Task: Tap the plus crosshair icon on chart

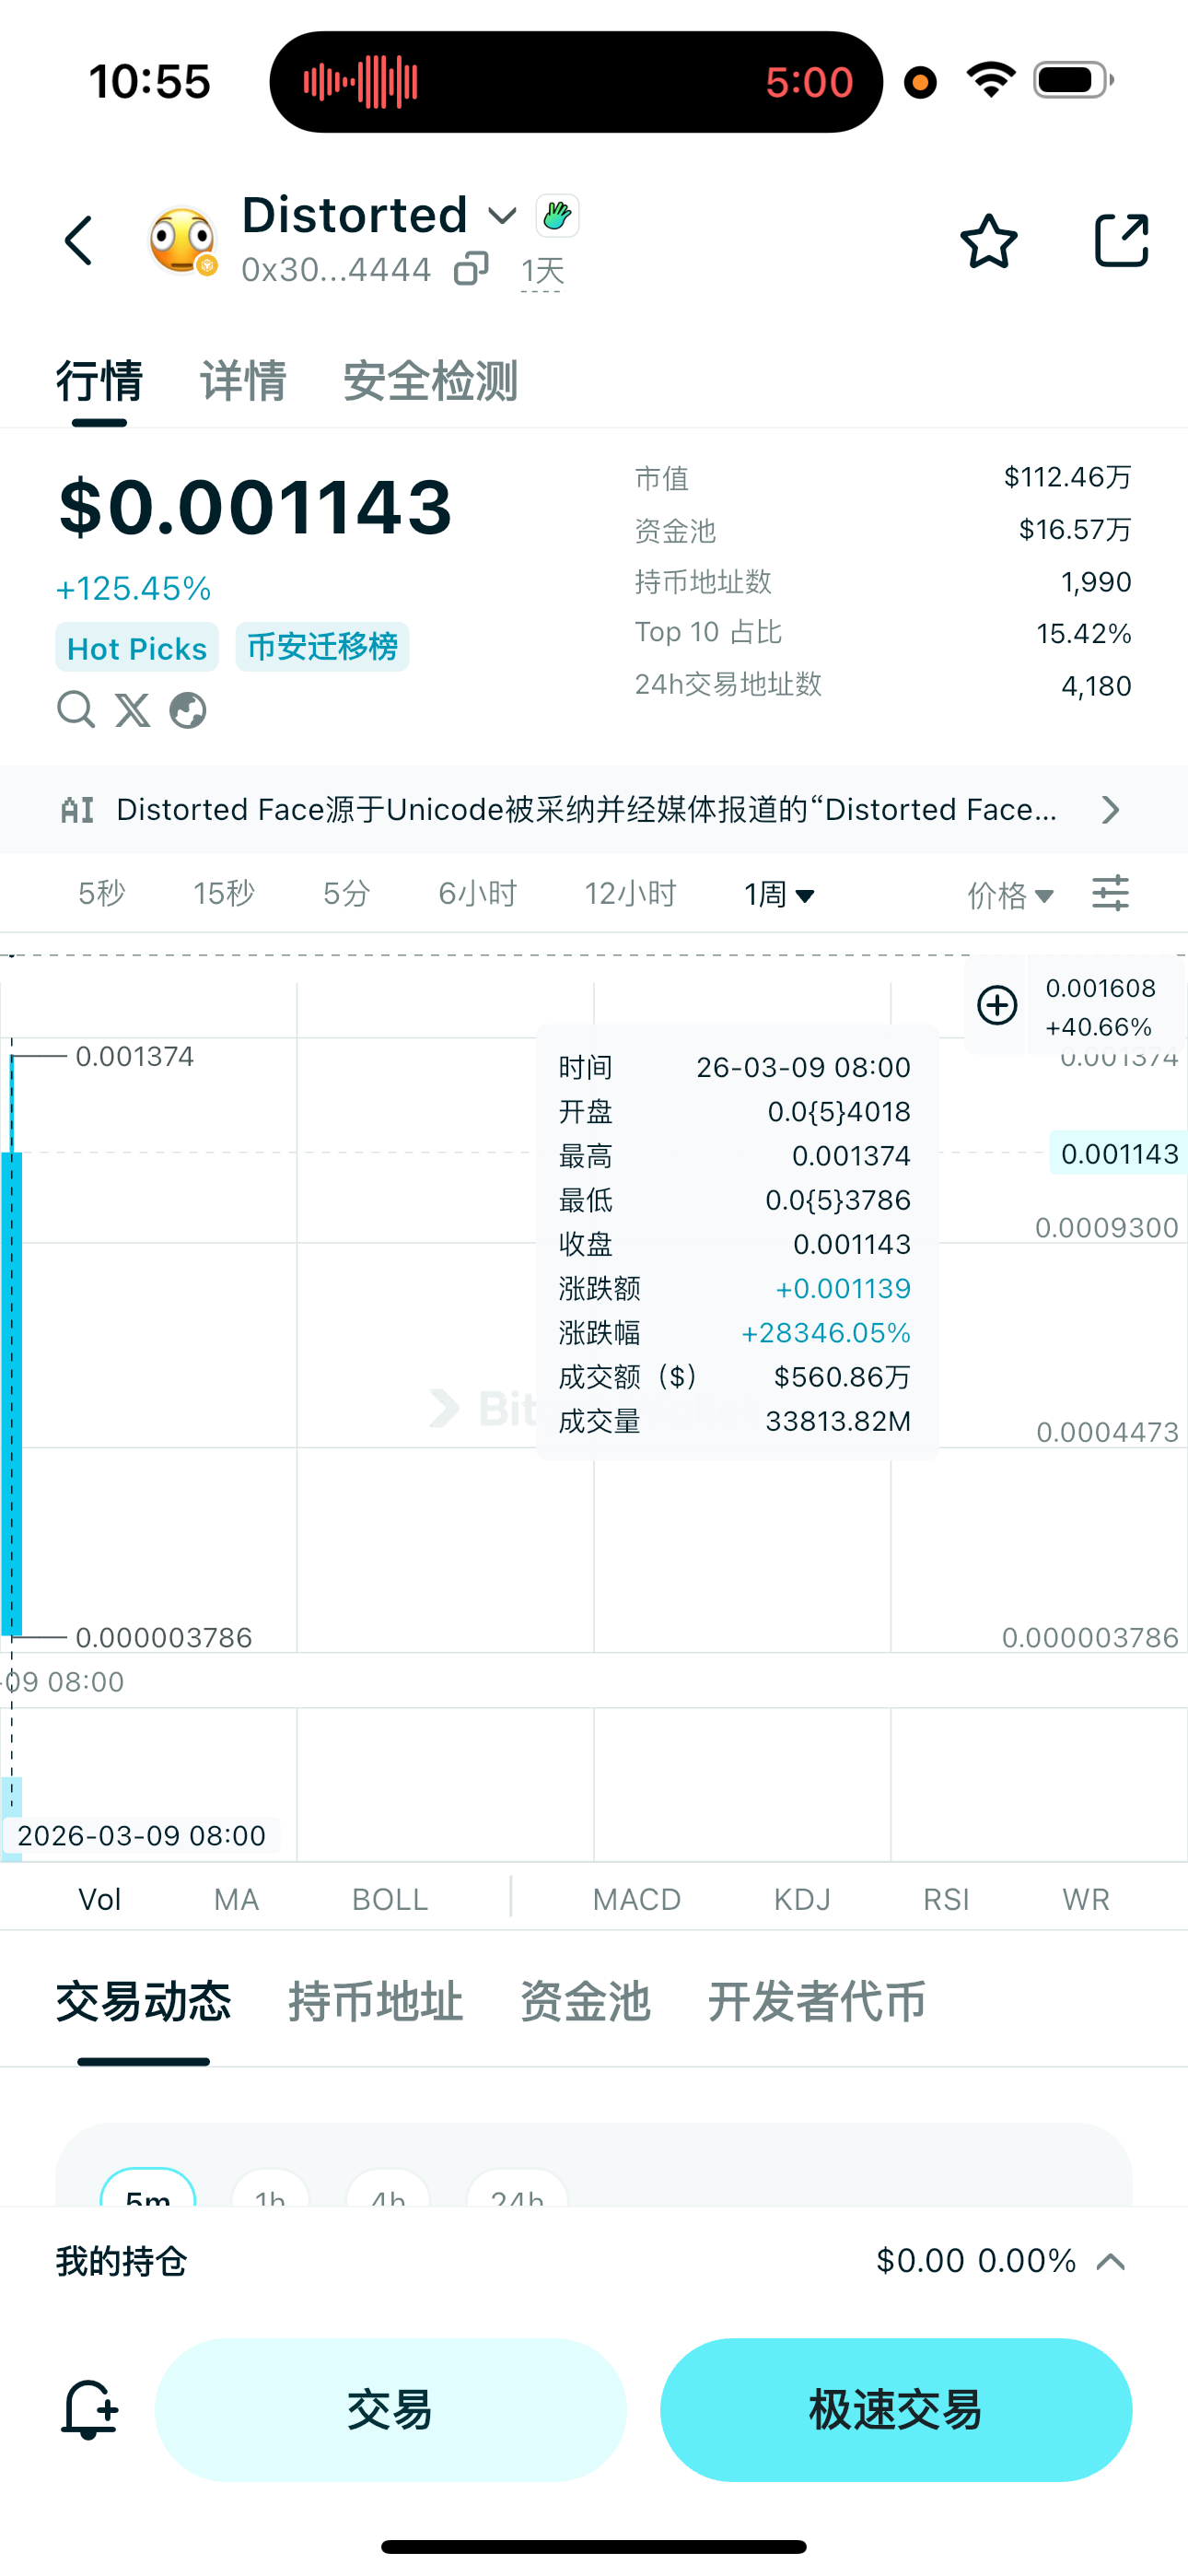Action: click(997, 1005)
